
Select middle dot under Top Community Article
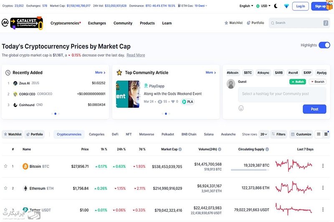[x=166, y=114]
